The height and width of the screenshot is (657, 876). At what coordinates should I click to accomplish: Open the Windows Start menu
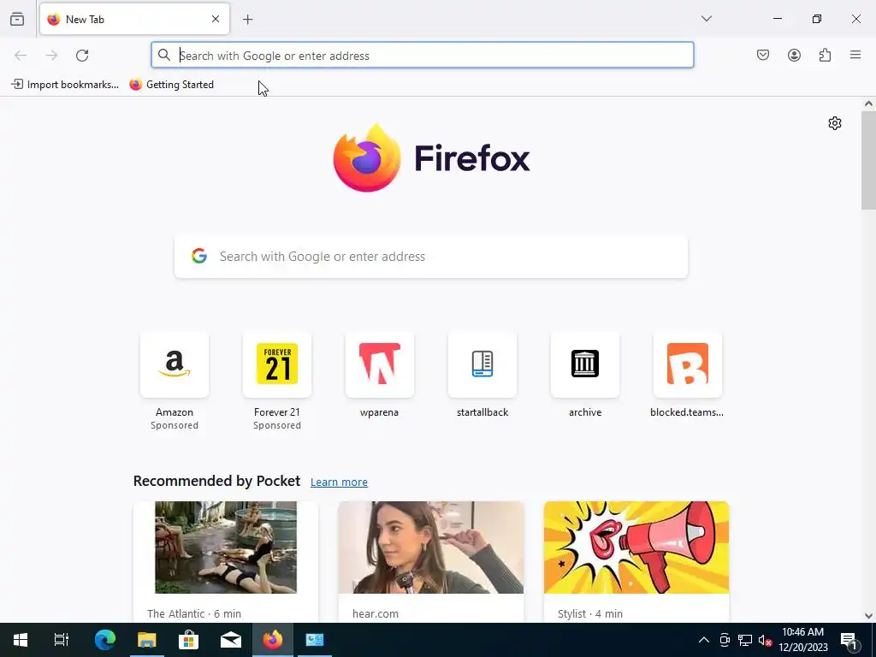coord(21,640)
